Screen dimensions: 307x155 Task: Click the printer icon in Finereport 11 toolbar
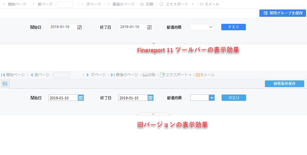pos(142,4)
